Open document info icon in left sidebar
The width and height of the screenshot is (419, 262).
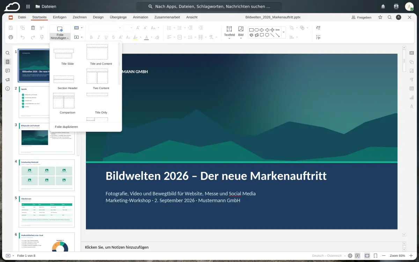click(x=8, y=89)
